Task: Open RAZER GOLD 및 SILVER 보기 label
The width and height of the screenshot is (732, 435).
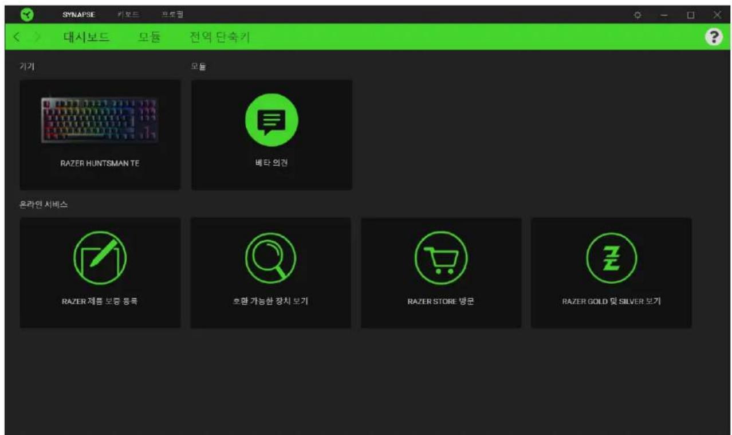Action: (x=612, y=302)
